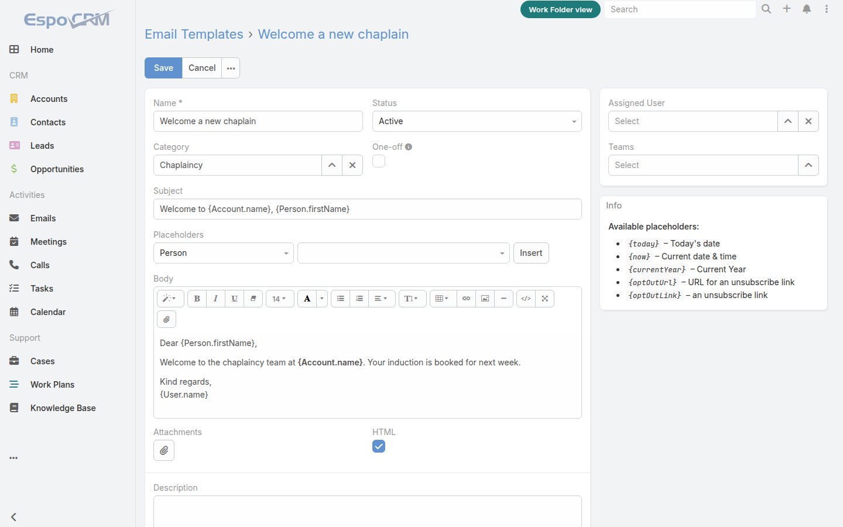Switch to Work Folder view
Image resolution: width=843 pixels, height=527 pixels.
point(560,9)
